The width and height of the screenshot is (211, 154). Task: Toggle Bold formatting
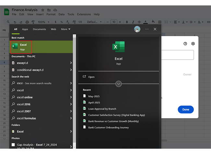point(127,22)
